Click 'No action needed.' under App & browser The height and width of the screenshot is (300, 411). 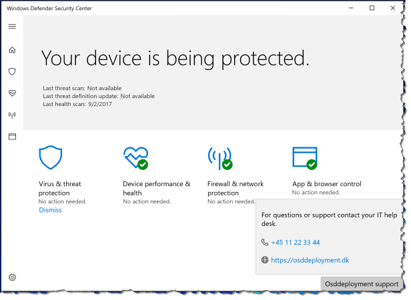tap(316, 193)
